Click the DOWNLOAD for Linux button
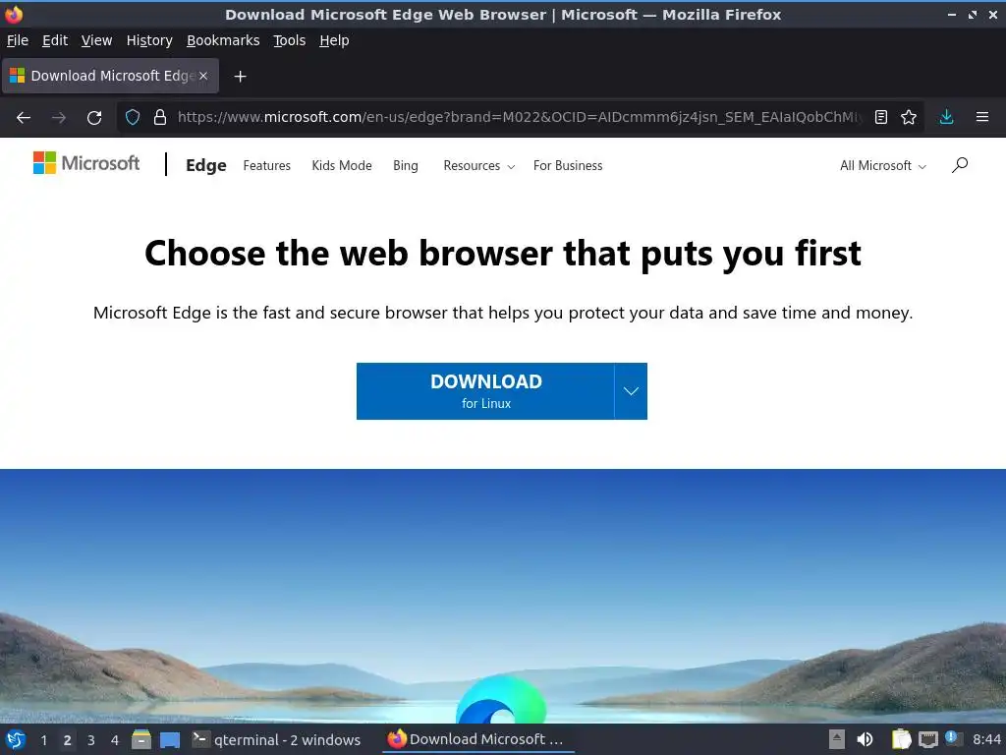The width and height of the screenshot is (1006, 755). pos(485,391)
